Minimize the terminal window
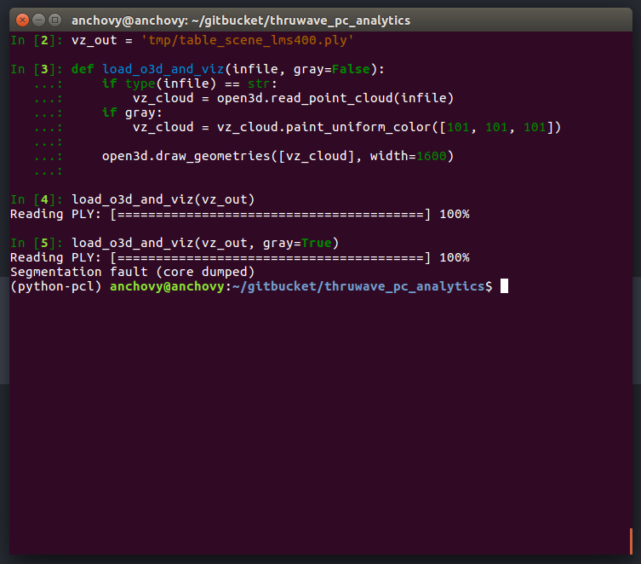This screenshot has width=641, height=564. pyautogui.click(x=38, y=20)
